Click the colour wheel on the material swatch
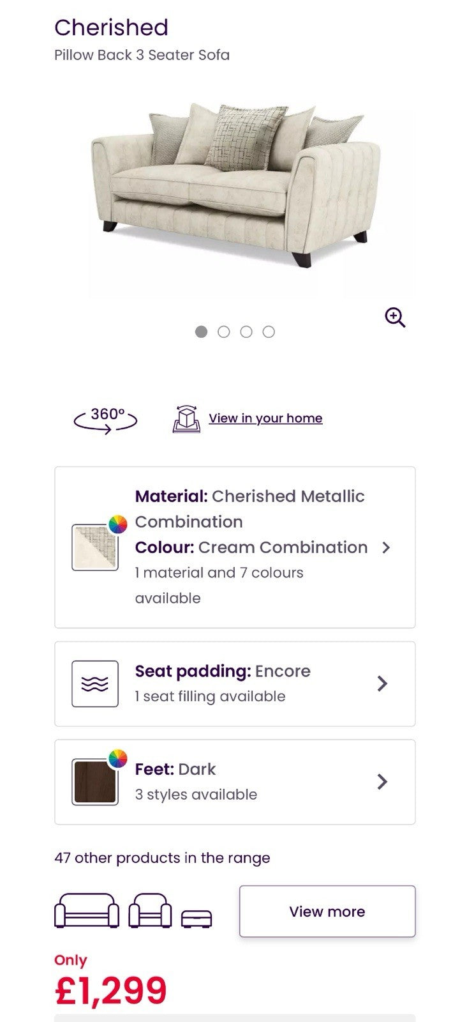The height and width of the screenshot is (1022, 467). [x=117, y=524]
